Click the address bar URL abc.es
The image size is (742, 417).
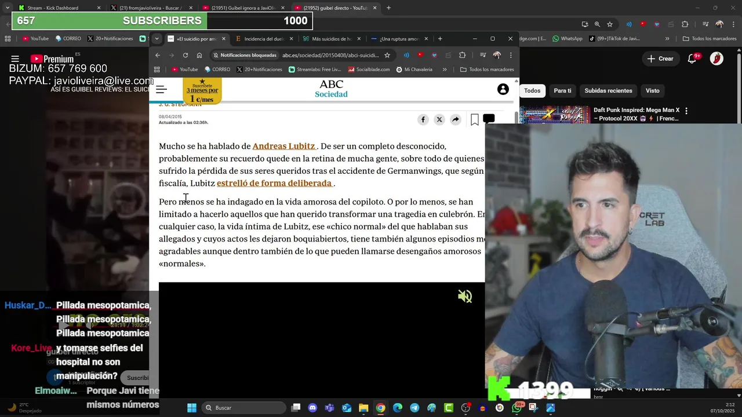[330, 55]
